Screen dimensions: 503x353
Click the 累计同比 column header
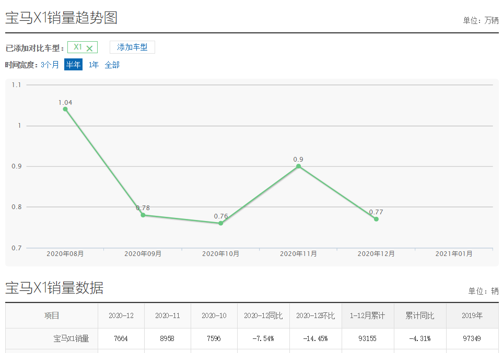420,315
